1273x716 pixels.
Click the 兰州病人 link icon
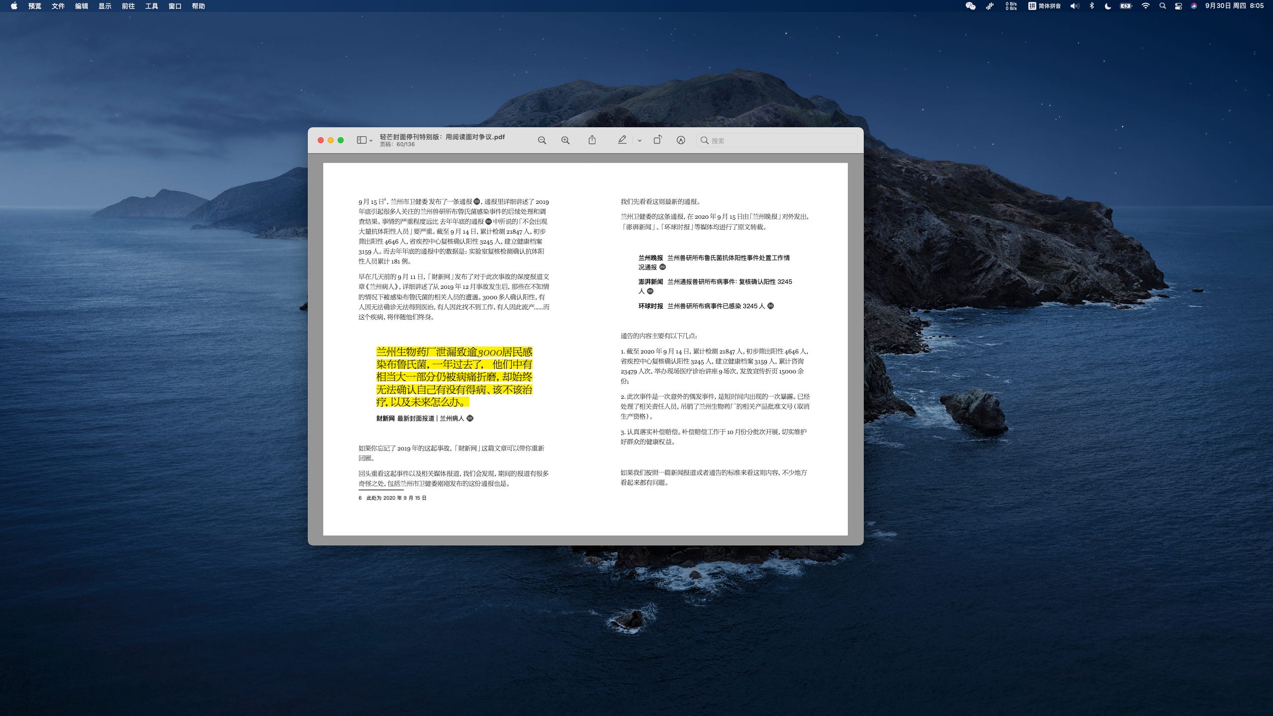pyautogui.click(x=470, y=418)
